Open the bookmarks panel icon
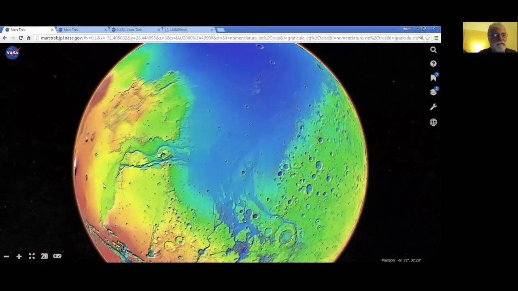Screen dimensions: 518x291 pyautogui.click(x=433, y=77)
